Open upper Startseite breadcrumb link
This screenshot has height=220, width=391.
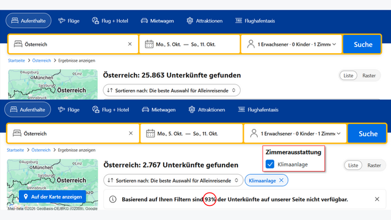click(x=16, y=61)
